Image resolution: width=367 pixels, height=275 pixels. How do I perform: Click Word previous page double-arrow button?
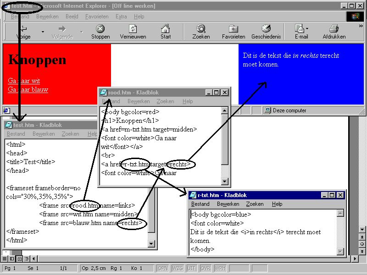[x=362, y=237]
